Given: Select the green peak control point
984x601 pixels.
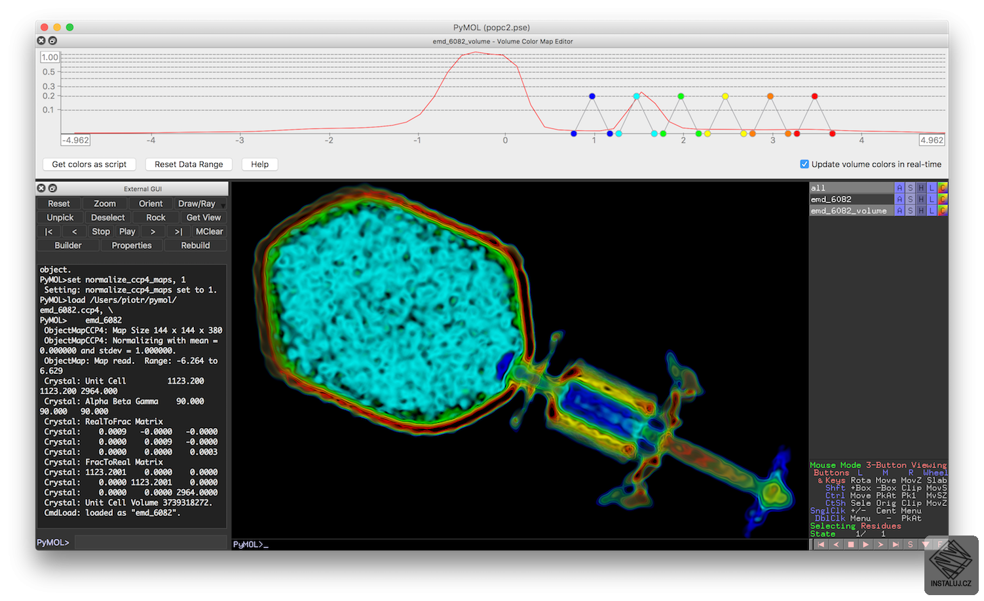Looking at the screenshot, I should point(681,96).
